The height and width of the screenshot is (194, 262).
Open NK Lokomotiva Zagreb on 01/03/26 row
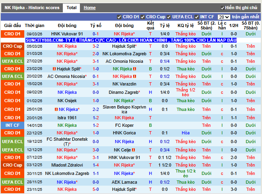click(x=124, y=54)
